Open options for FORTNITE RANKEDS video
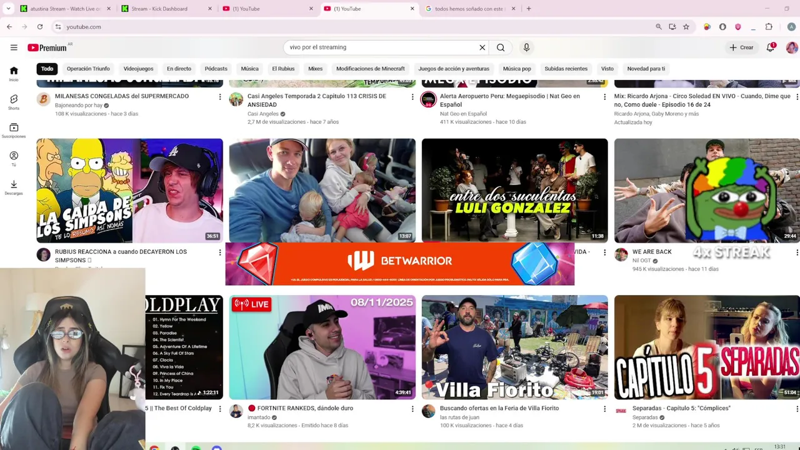The width and height of the screenshot is (800, 450). click(x=412, y=409)
